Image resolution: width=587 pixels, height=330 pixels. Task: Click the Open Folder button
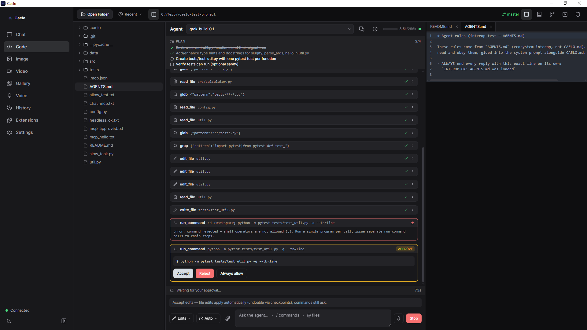[x=95, y=14]
